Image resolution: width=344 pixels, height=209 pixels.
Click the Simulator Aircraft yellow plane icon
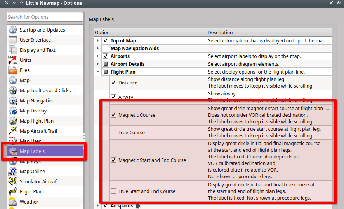(13, 181)
